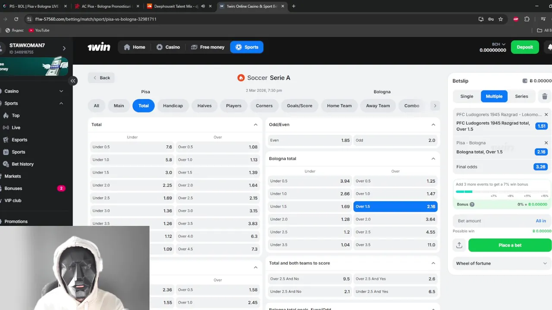Remove PFC Ludogorets selection from betslip
The width and height of the screenshot is (552, 310).
pos(546,115)
